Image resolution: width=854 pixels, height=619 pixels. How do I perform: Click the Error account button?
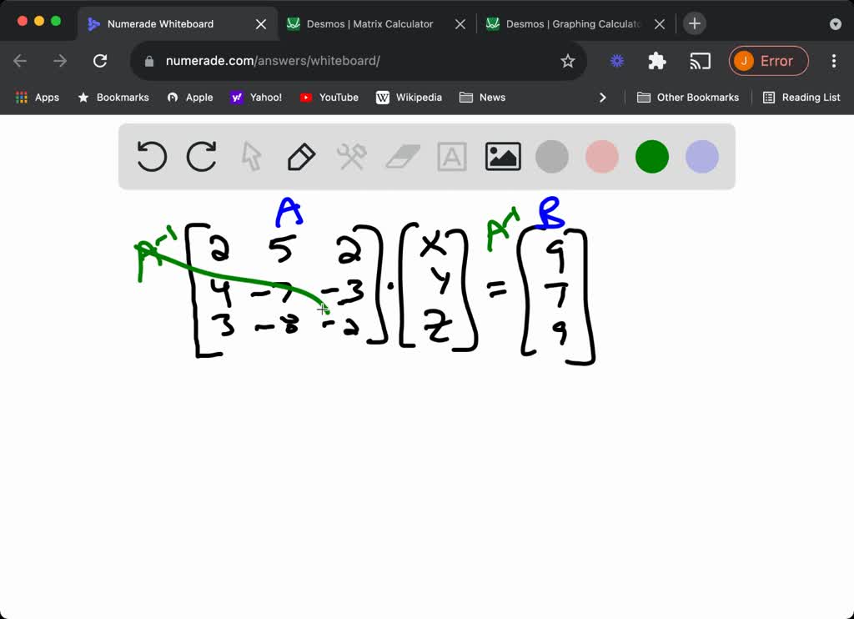768,61
